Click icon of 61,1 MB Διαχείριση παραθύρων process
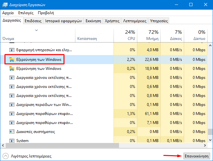The width and height of the screenshot is (213, 161). tap(12, 114)
